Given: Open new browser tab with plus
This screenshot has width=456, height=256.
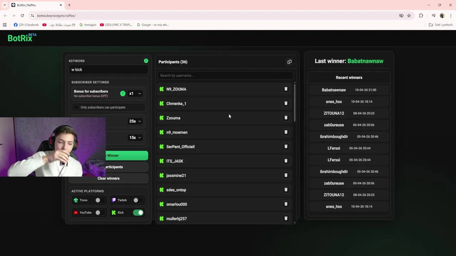Looking at the screenshot, I should (69, 5).
